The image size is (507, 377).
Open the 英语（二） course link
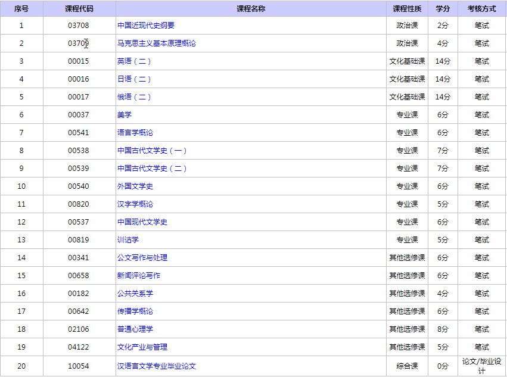(x=134, y=61)
